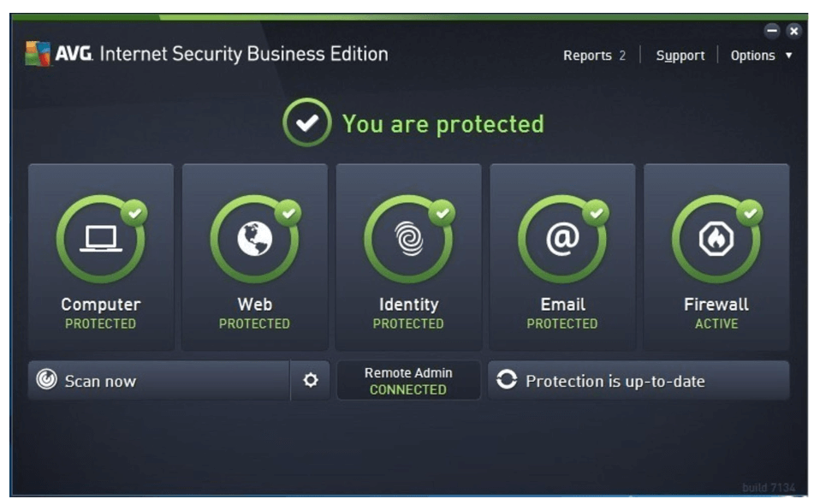This screenshot has width=820, height=499.
Task: Open the Options menu
Action: [x=752, y=56]
